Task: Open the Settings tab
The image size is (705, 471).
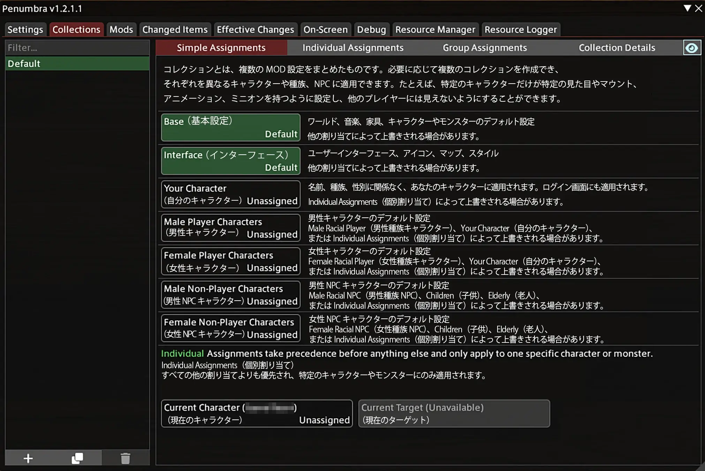Action: [25, 30]
